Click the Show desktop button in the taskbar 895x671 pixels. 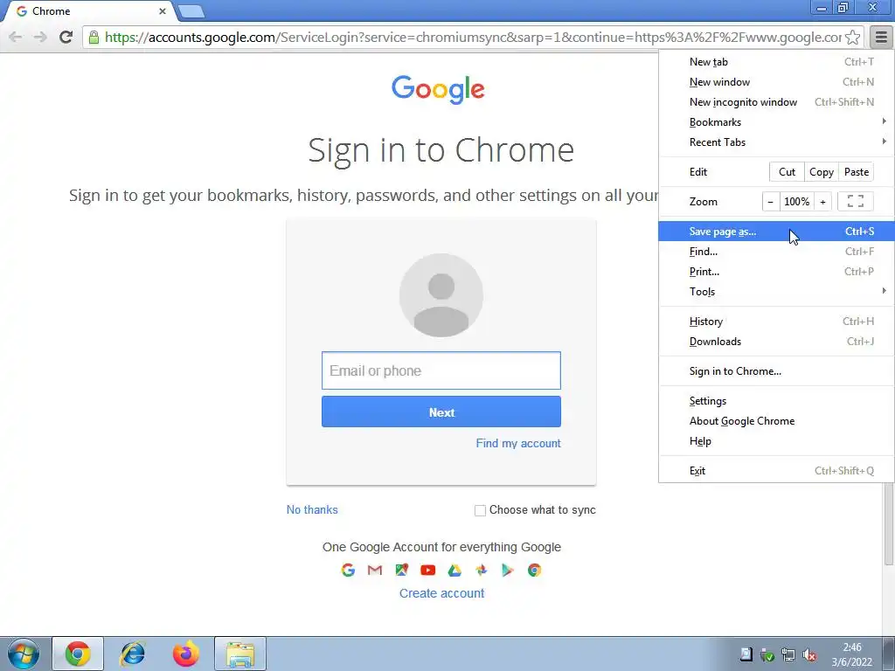coord(889,654)
